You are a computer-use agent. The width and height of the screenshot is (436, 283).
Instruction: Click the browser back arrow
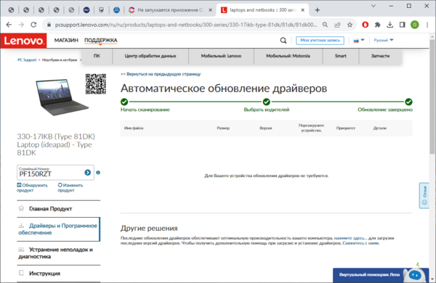pos(9,25)
